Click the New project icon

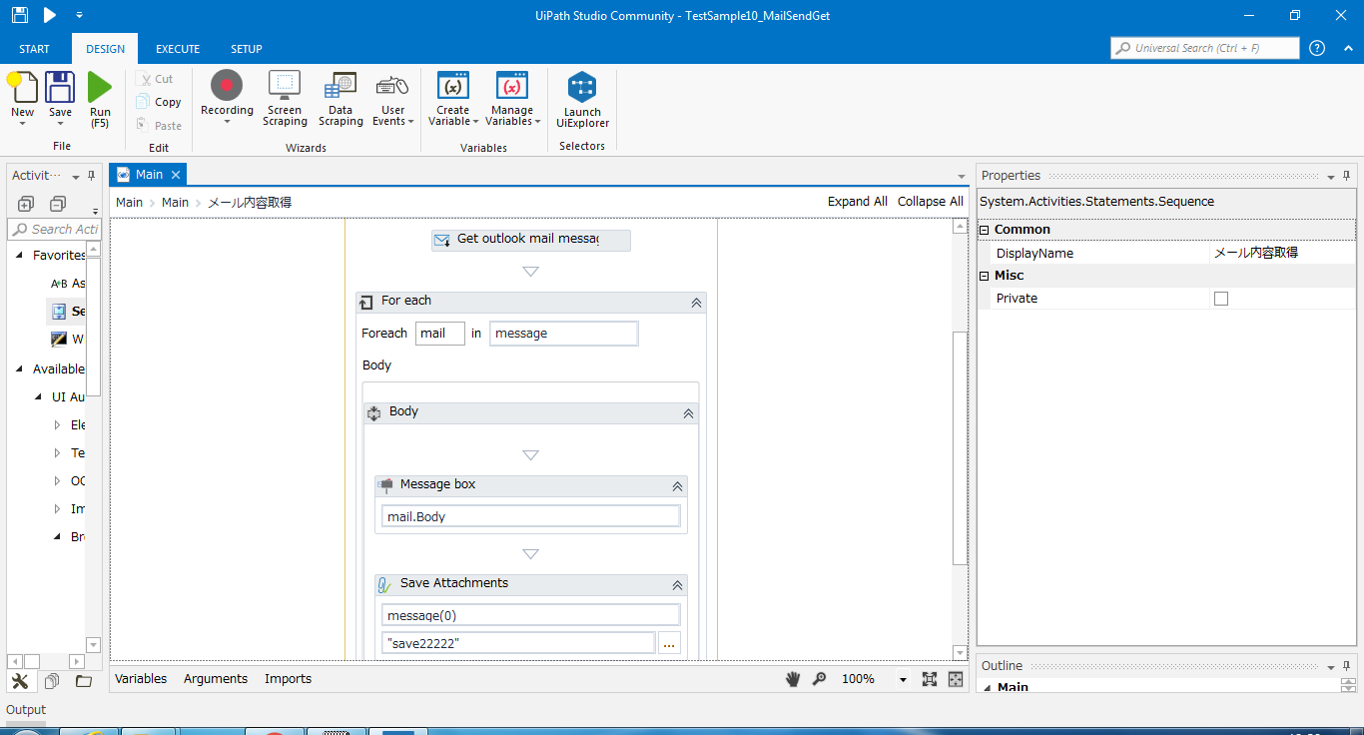point(22,88)
